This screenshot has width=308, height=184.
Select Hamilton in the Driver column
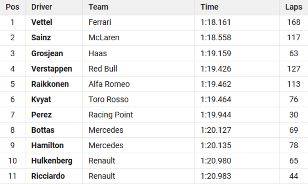point(47,145)
